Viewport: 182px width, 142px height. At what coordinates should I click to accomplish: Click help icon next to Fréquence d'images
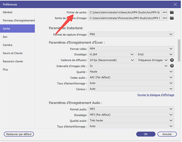point(172,60)
